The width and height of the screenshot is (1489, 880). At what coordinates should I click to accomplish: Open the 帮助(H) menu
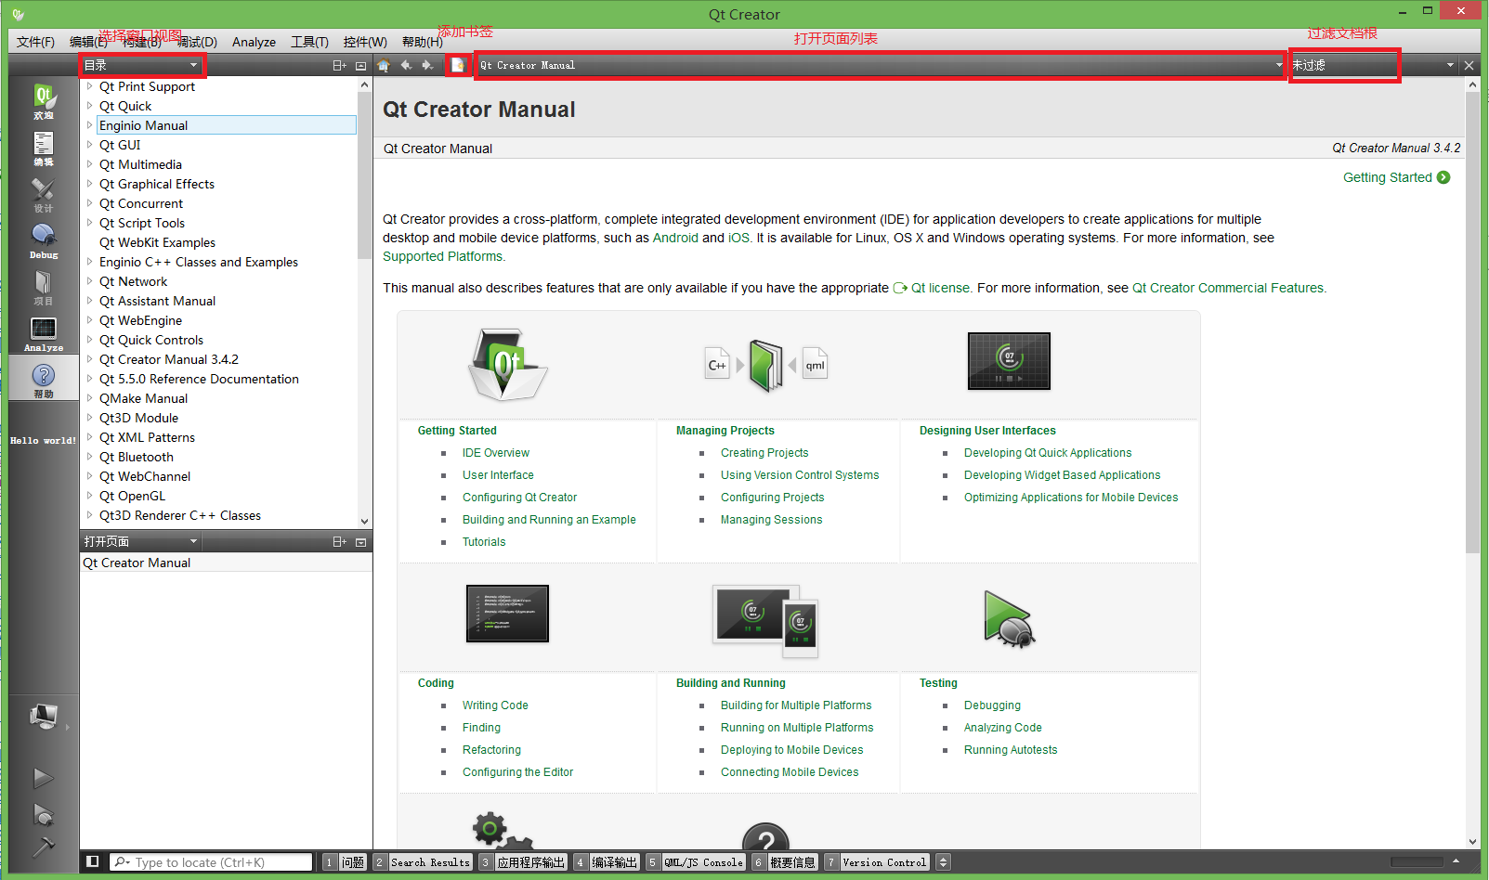[x=423, y=42]
